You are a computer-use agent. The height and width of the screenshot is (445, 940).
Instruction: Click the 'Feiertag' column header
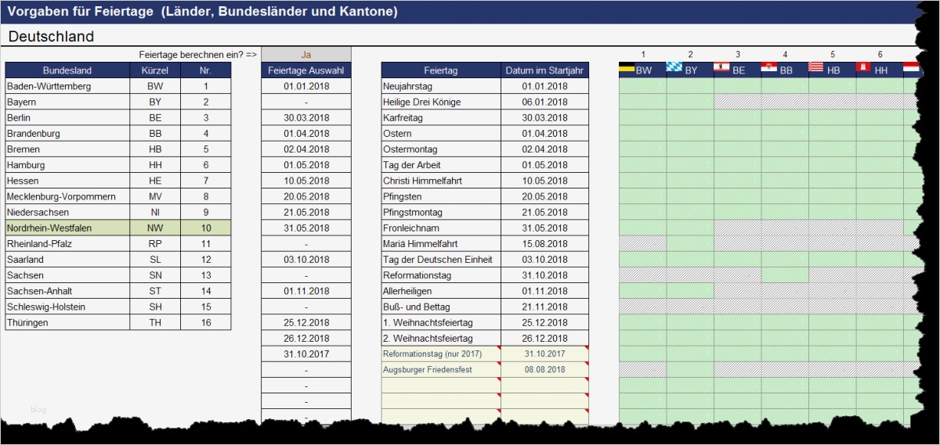click(441, 70)
